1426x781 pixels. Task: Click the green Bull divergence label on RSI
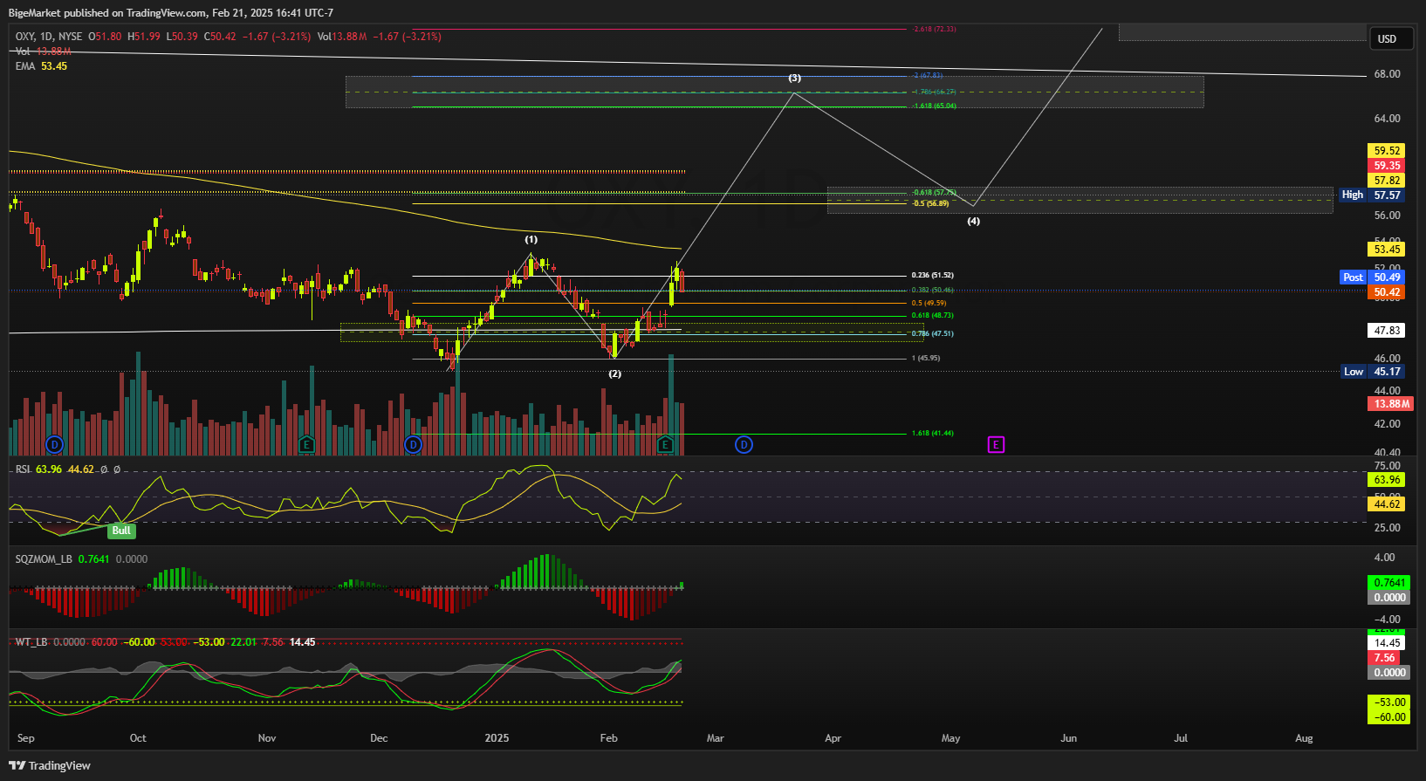pyautogui.click(x=121, y=531)
